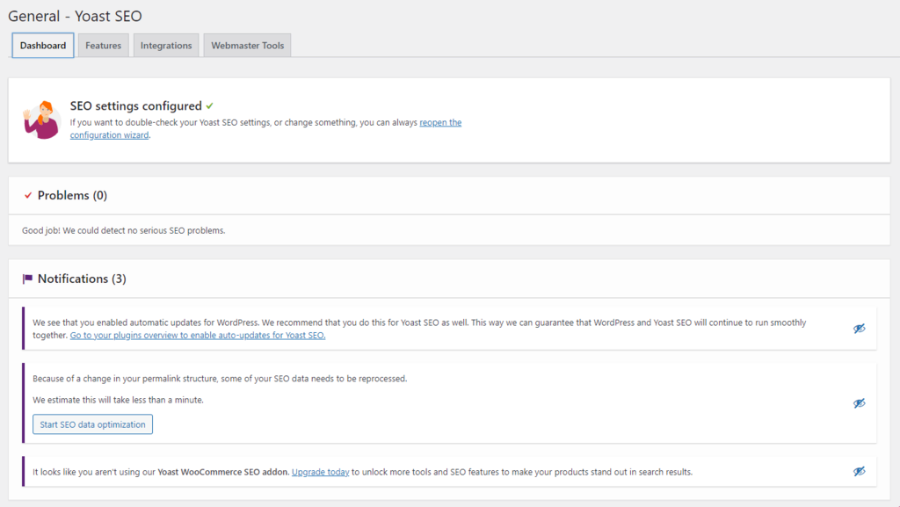
Task: Click the eye icon on the WooCommerce notification
Action: 859,471
